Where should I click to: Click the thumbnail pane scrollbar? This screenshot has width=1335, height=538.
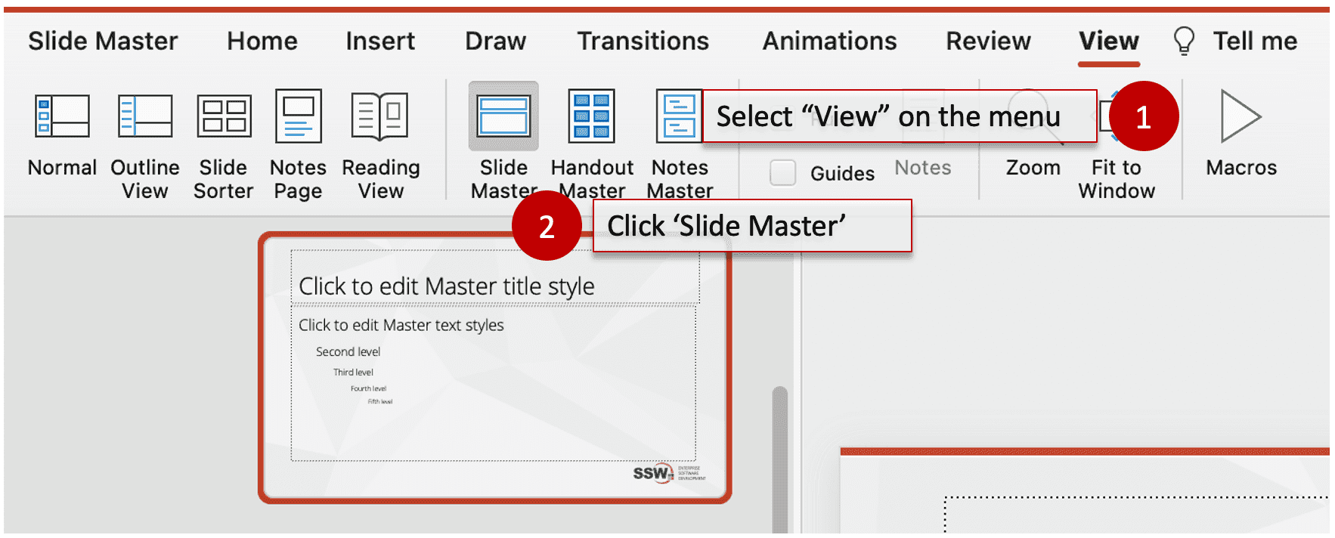point(779,453)
